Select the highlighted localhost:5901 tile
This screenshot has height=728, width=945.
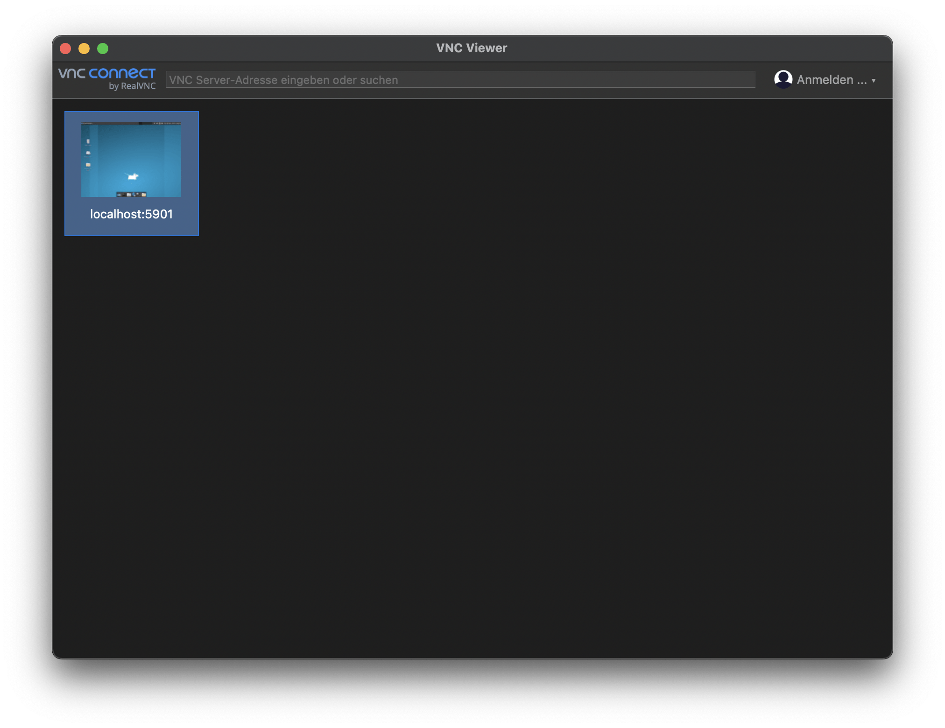click(x=131, y=173)
